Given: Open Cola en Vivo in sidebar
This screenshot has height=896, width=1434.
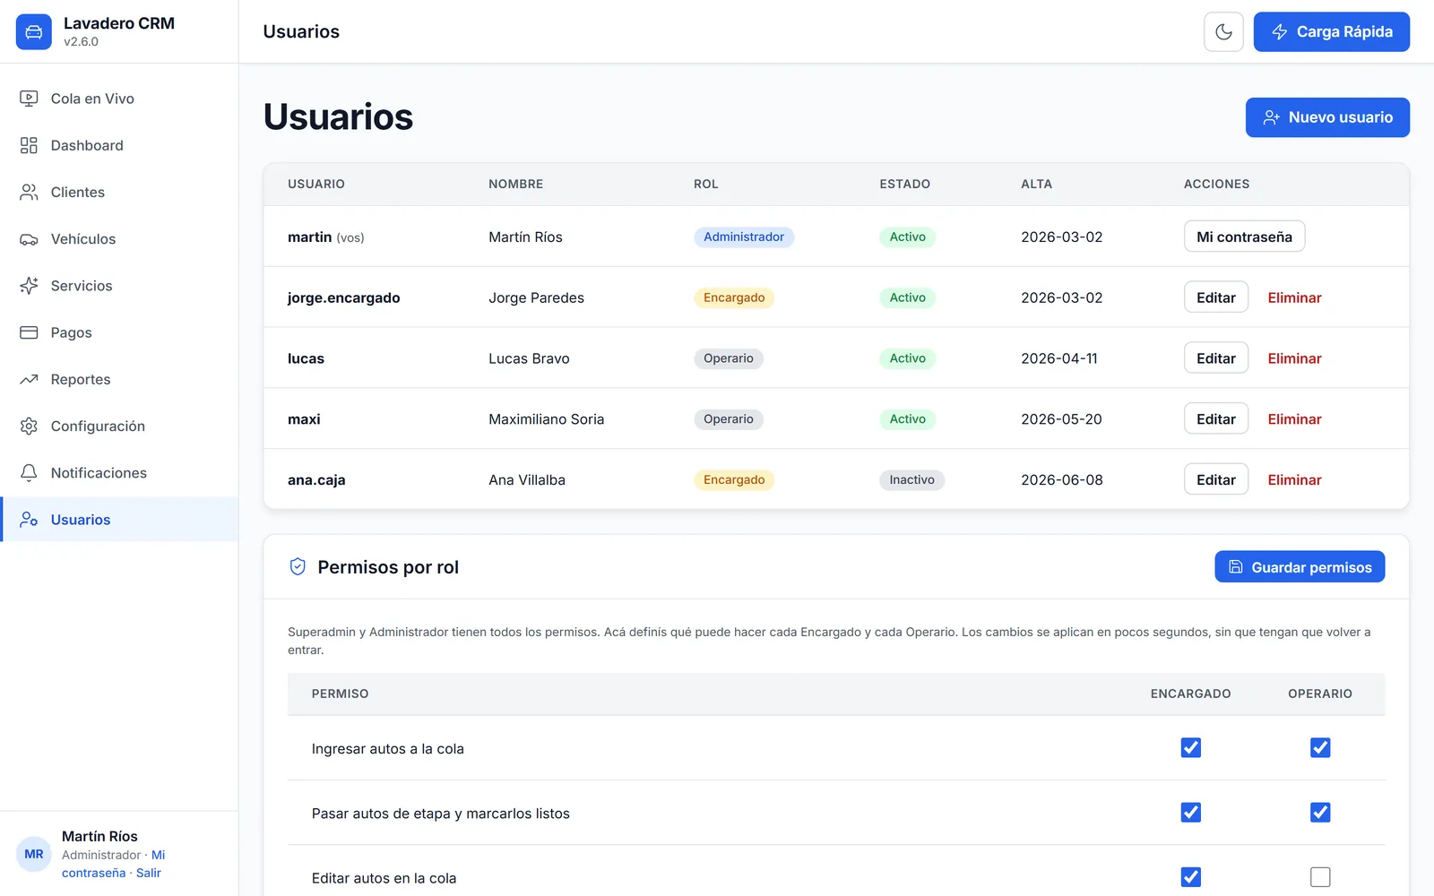Looking at the screenshot, I should 119,99.
